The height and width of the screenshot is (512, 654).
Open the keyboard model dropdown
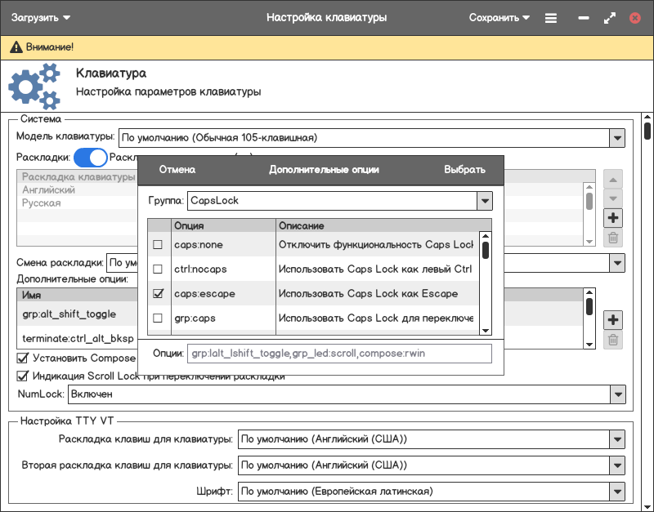click(x=617, y=138)
